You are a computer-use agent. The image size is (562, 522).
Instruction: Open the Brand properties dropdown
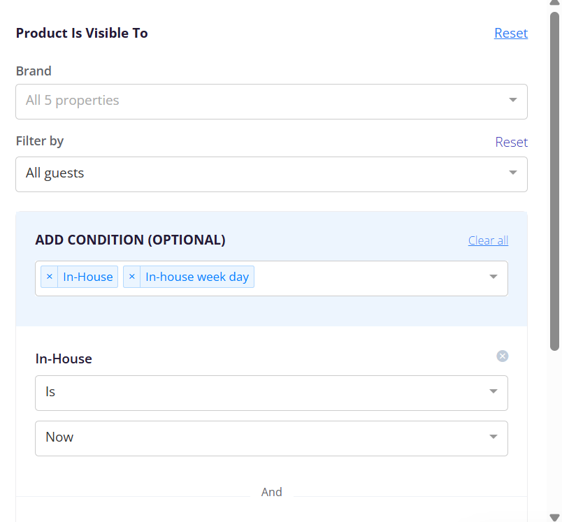pos(271,102)
